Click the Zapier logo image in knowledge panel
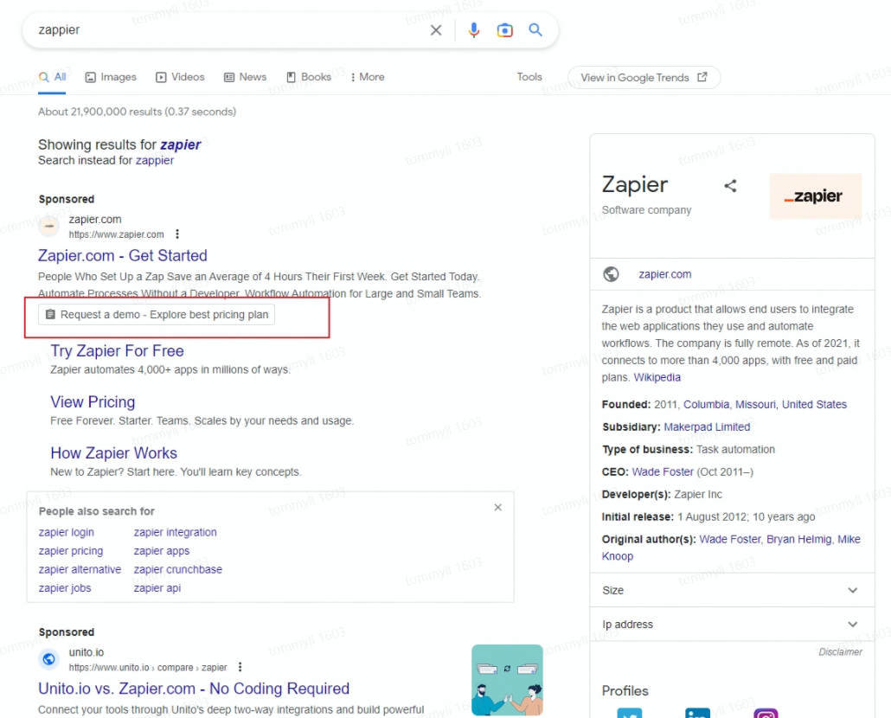This screenshot has width=891, height=718. [816, 196]
